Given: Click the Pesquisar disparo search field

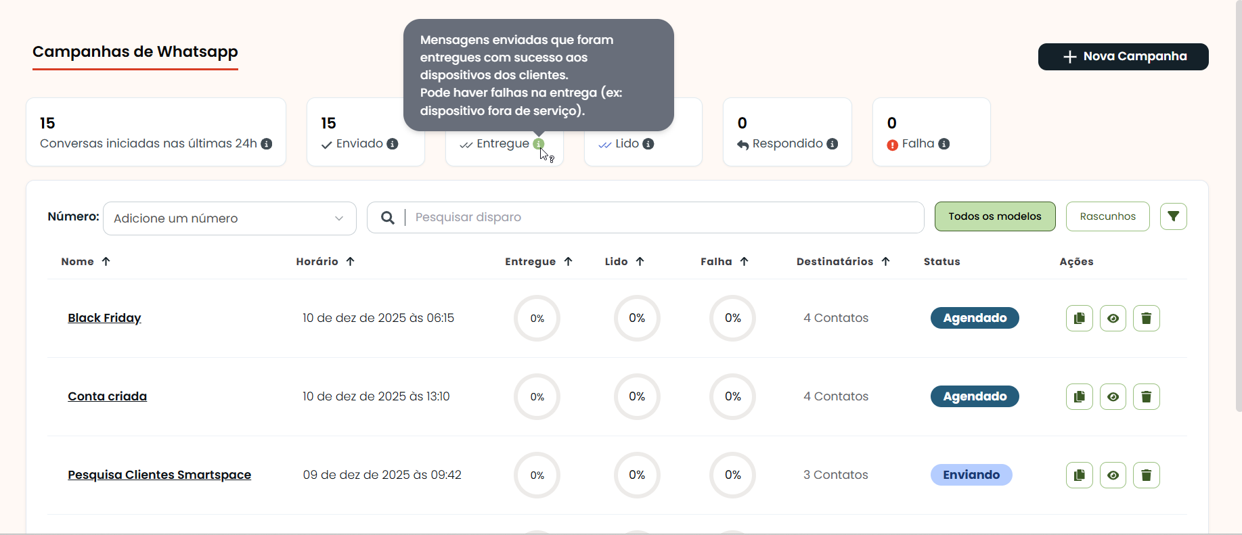Looking at the screenshot, I should coord(663,217).
